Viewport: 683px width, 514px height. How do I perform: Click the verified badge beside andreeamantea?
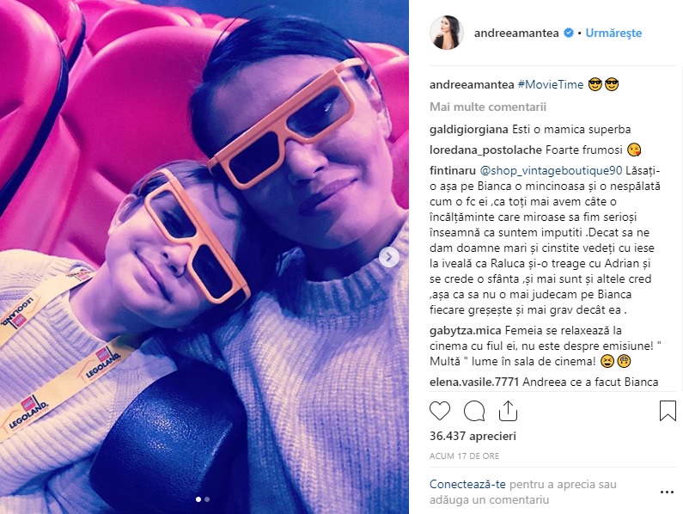point(569,33)
